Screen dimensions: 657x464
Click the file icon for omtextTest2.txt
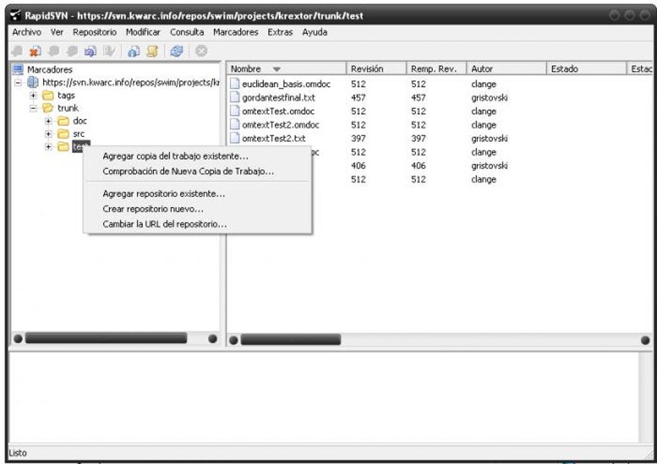point(234,138)
